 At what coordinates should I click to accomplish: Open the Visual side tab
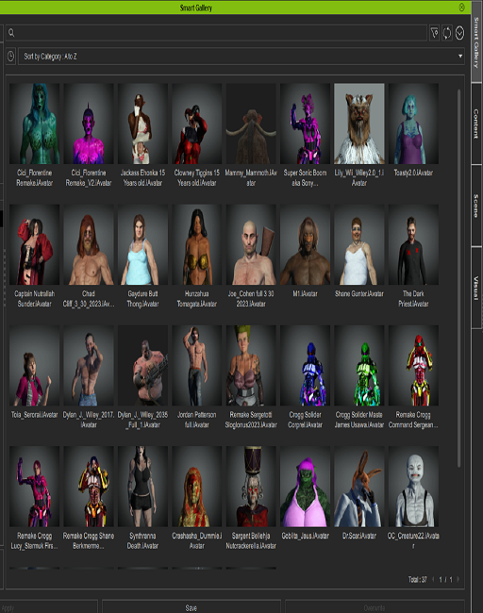tap(476, 289)
